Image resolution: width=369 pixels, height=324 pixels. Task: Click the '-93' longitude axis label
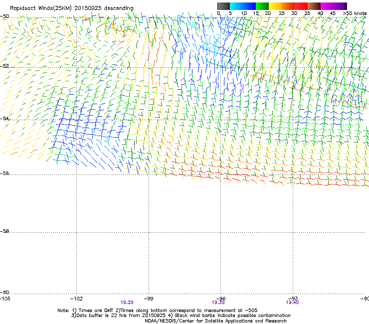point(293,299)
